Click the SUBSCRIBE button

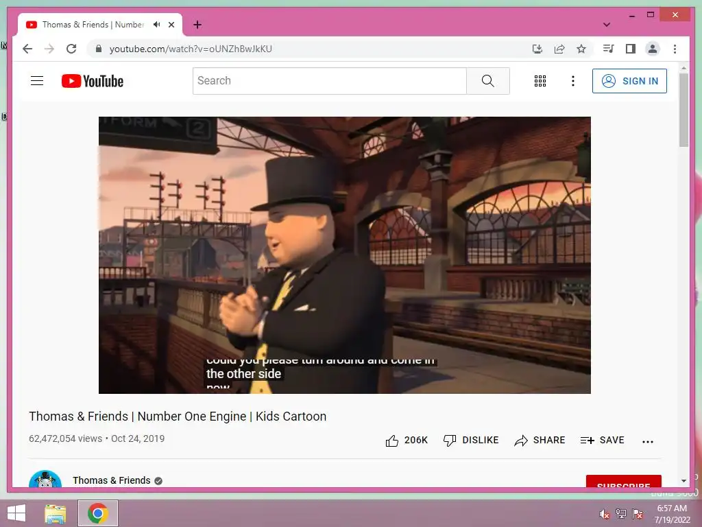pyautogui.click(x=624, y=481)
